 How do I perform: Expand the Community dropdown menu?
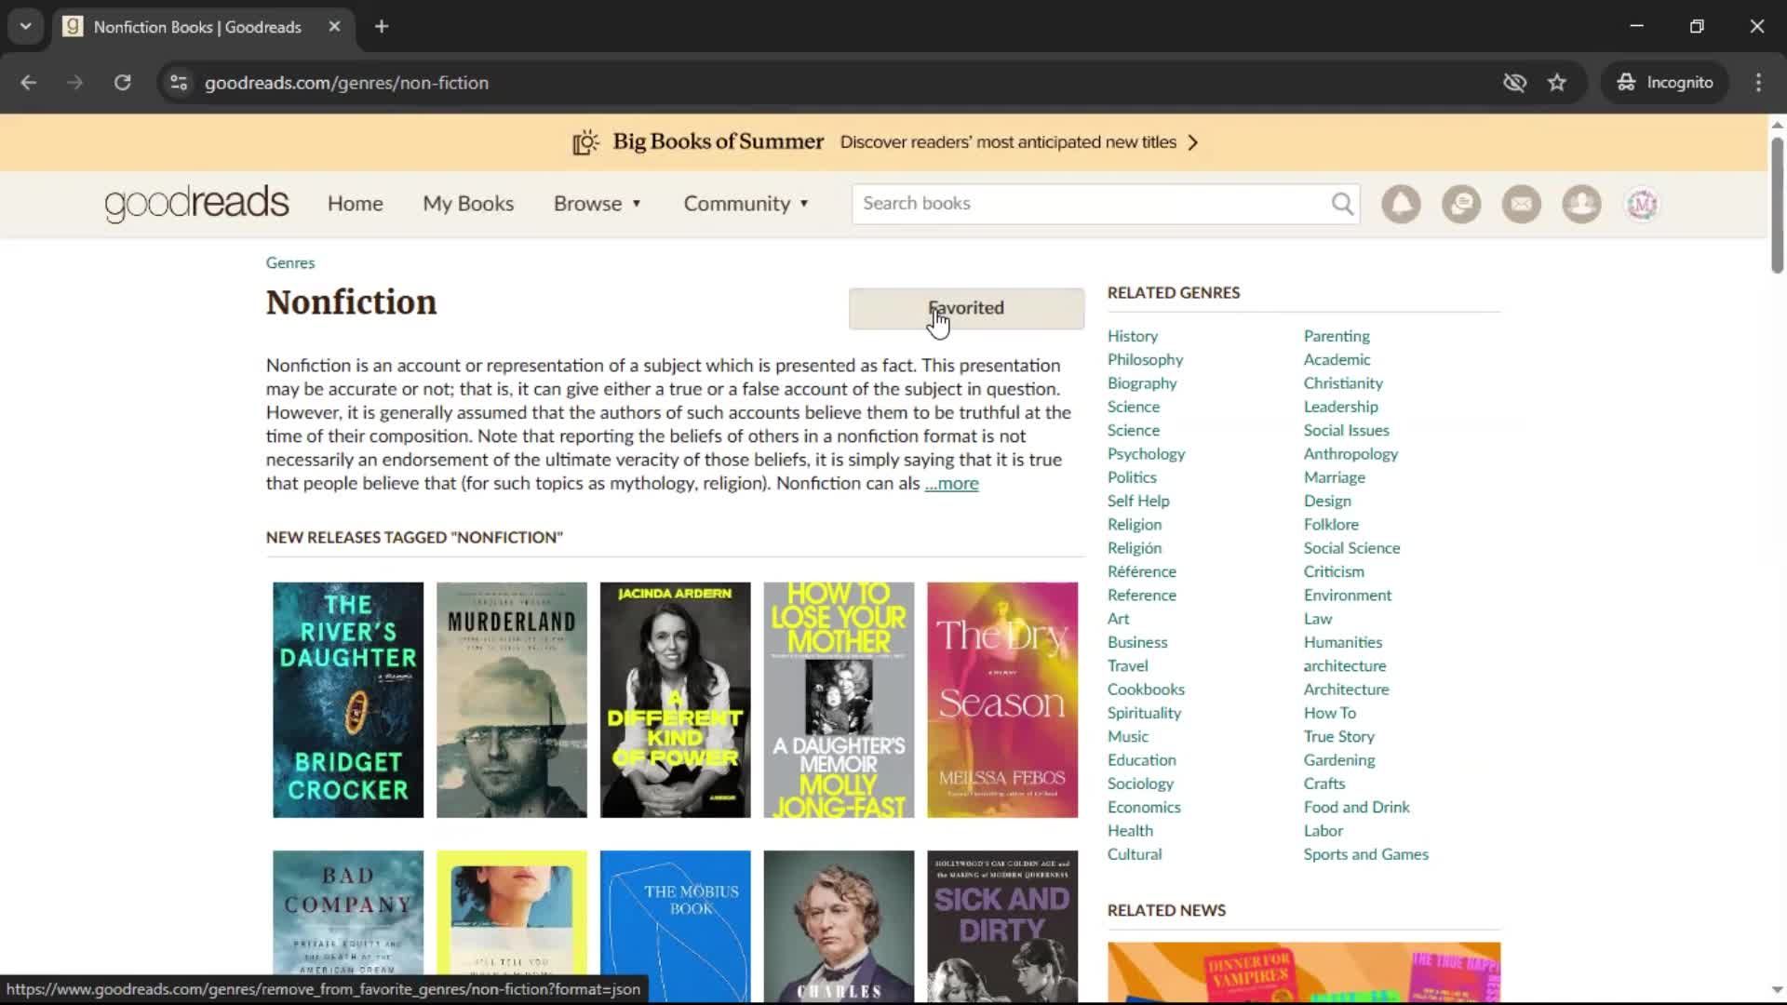[x=746, y=204]
